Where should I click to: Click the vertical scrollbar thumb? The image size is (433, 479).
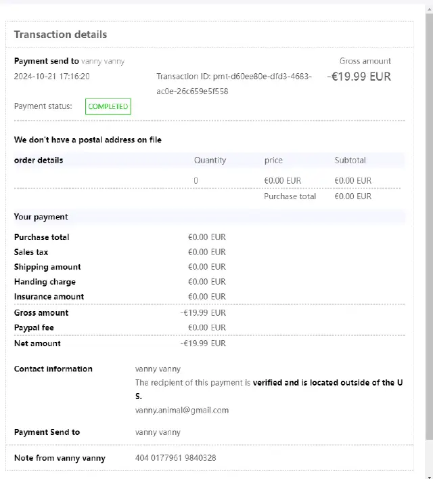point(429,224)
